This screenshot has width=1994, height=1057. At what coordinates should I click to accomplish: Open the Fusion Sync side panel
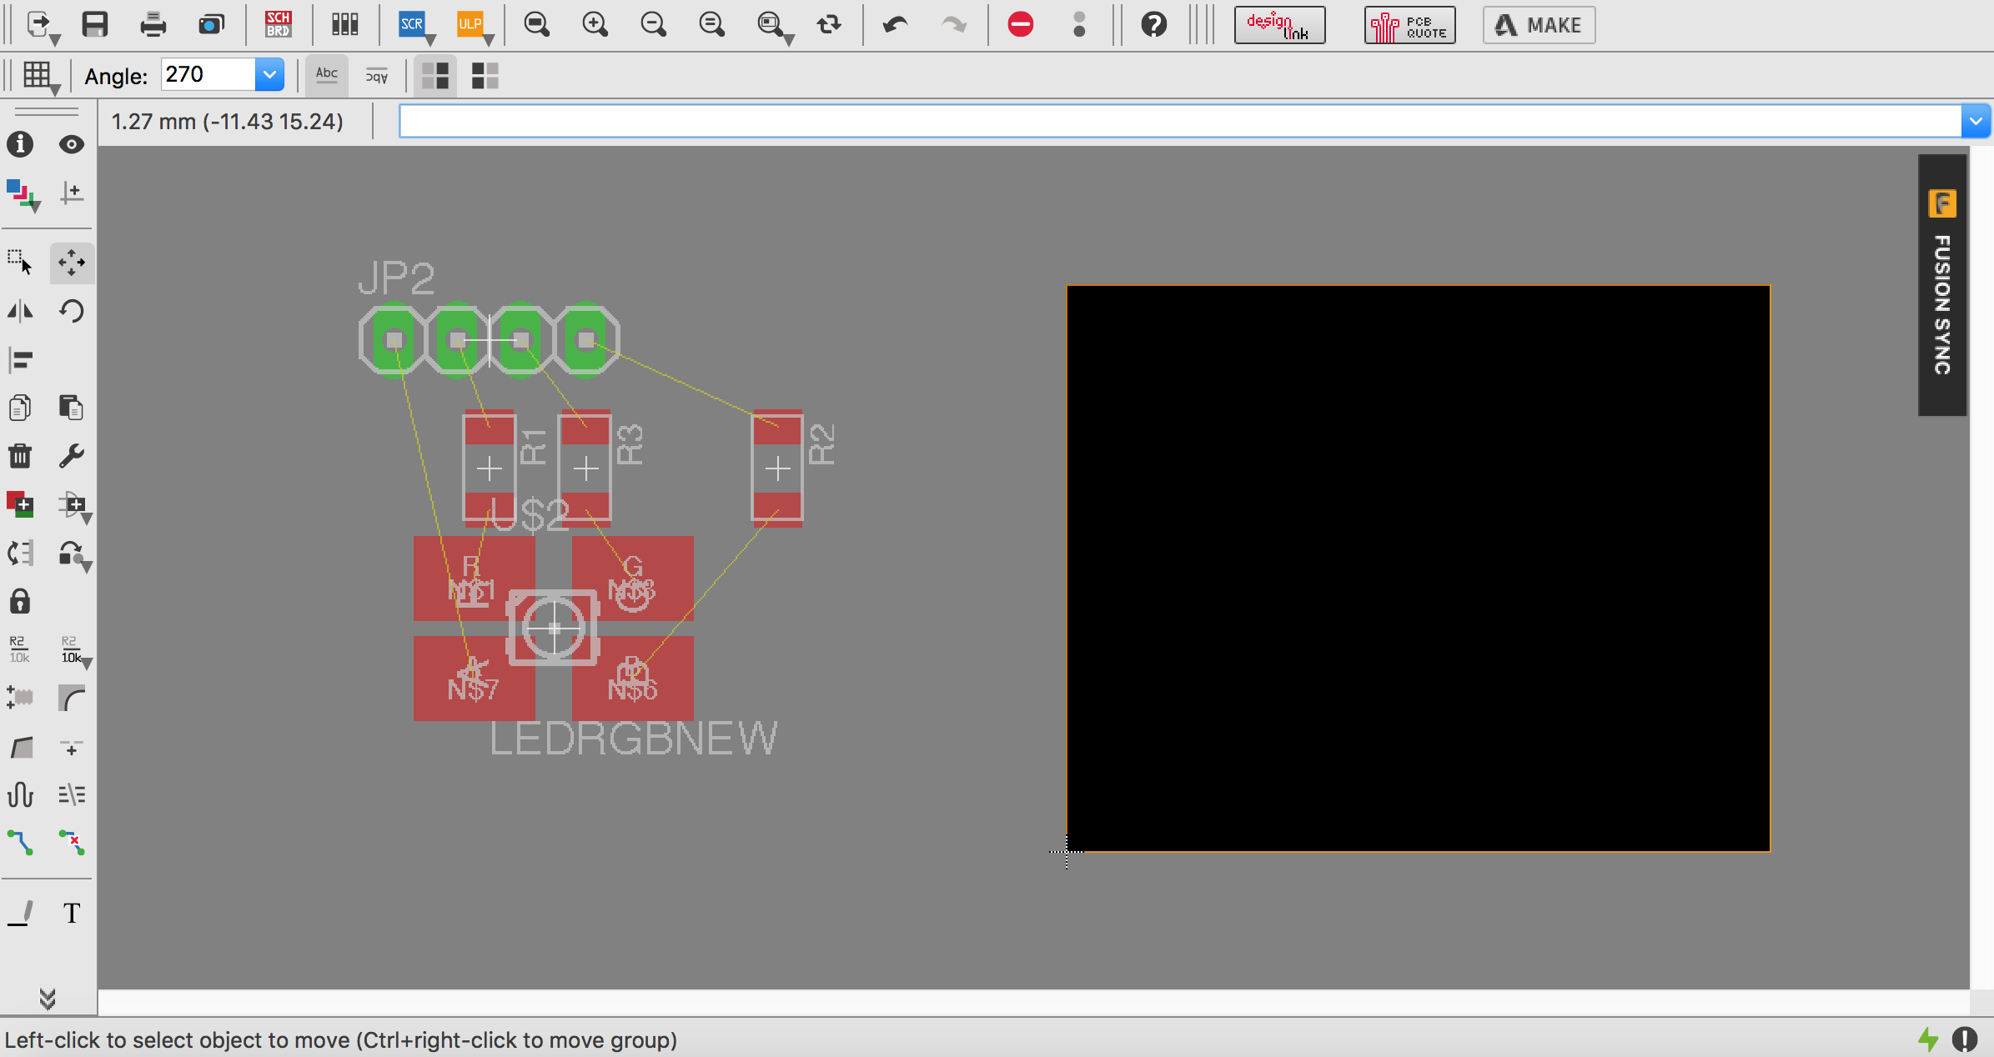click(x=1942, y=285)
